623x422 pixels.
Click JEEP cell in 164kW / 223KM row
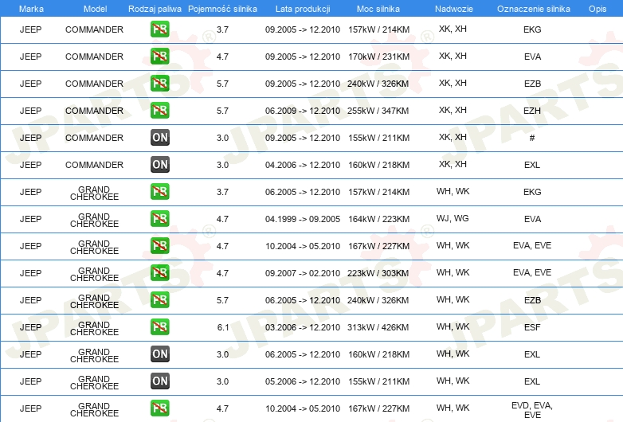[30, 219]
